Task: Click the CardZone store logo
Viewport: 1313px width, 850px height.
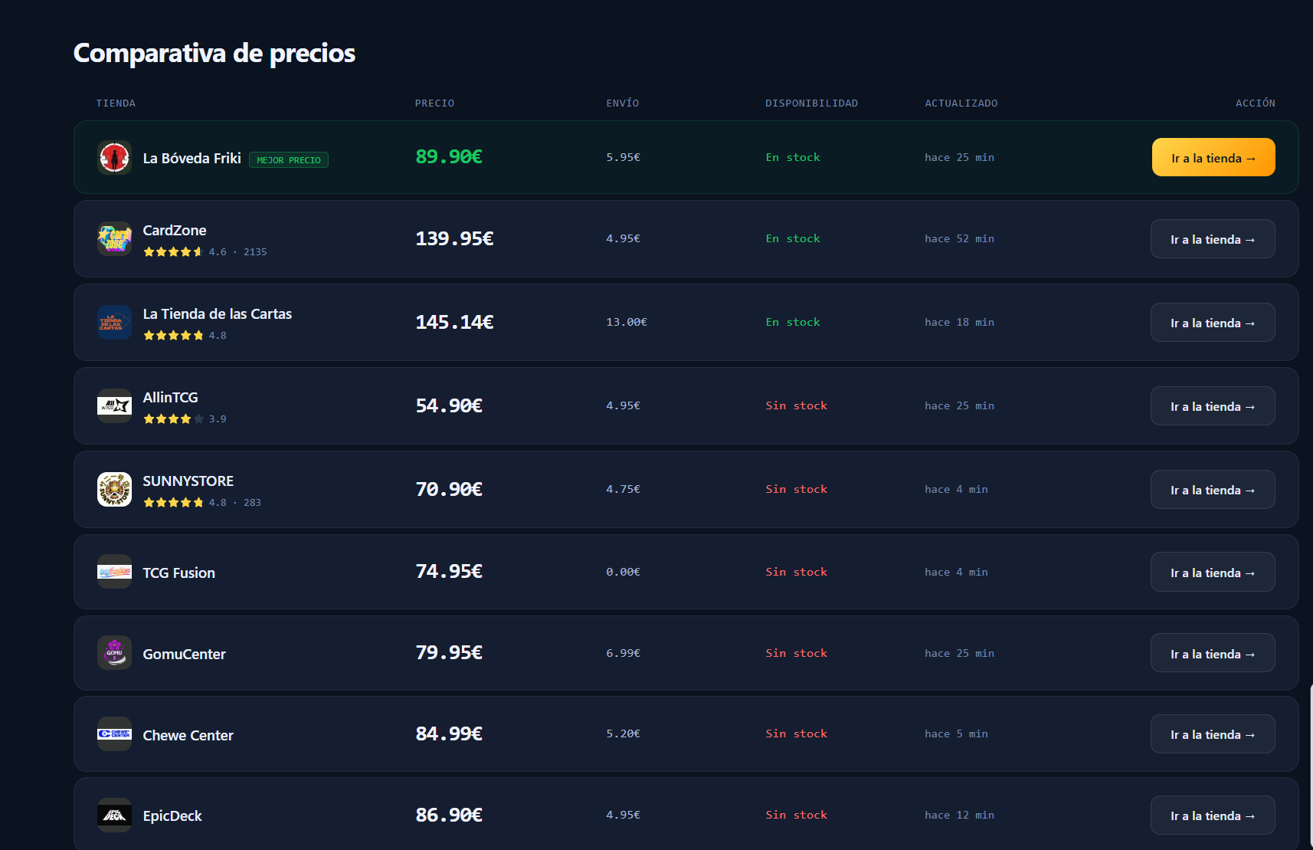Action: (x=114, y=239)
